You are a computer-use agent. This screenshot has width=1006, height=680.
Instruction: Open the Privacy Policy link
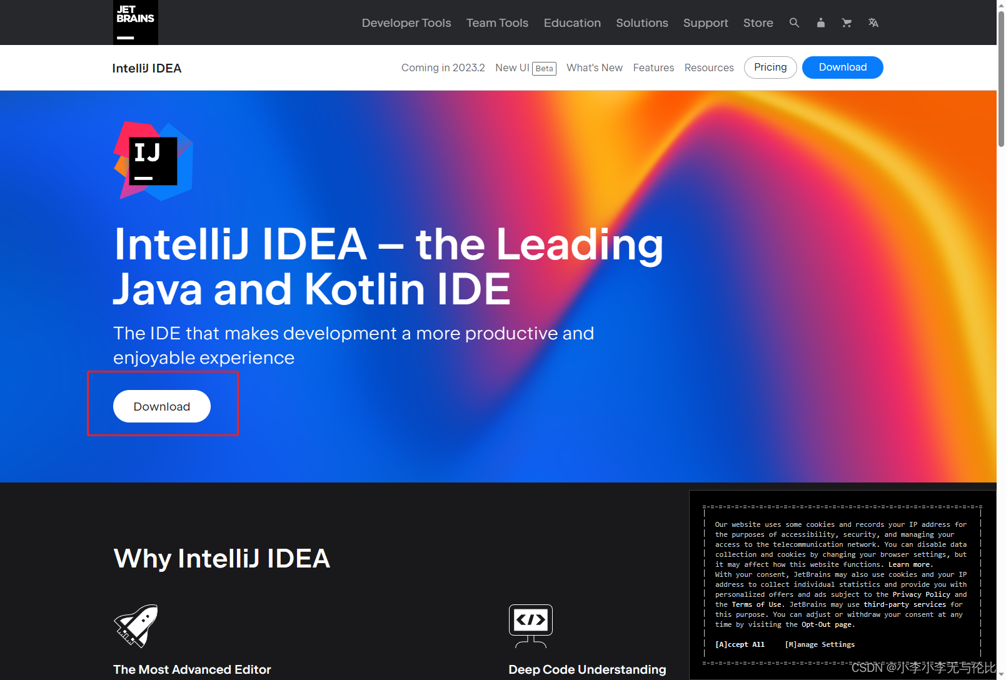921,594
